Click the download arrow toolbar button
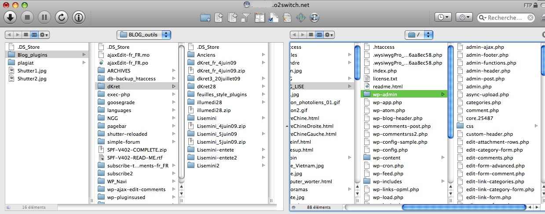Screen dimensions: 545x214 pyautogui.click(x=11, y=17)
